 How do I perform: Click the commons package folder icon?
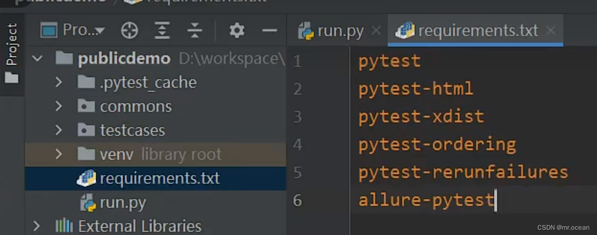click(x=86, y=106)
